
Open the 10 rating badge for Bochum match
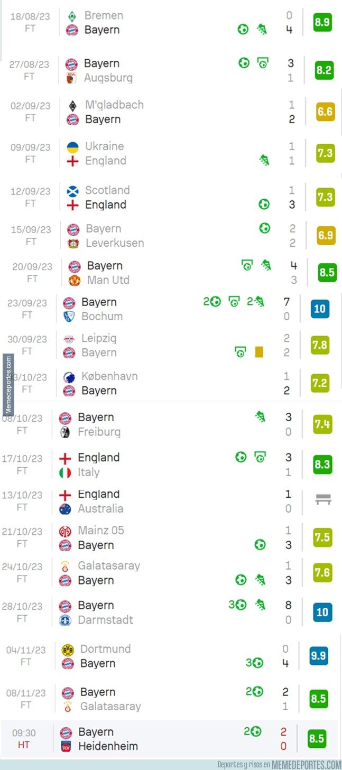point(320,309)
